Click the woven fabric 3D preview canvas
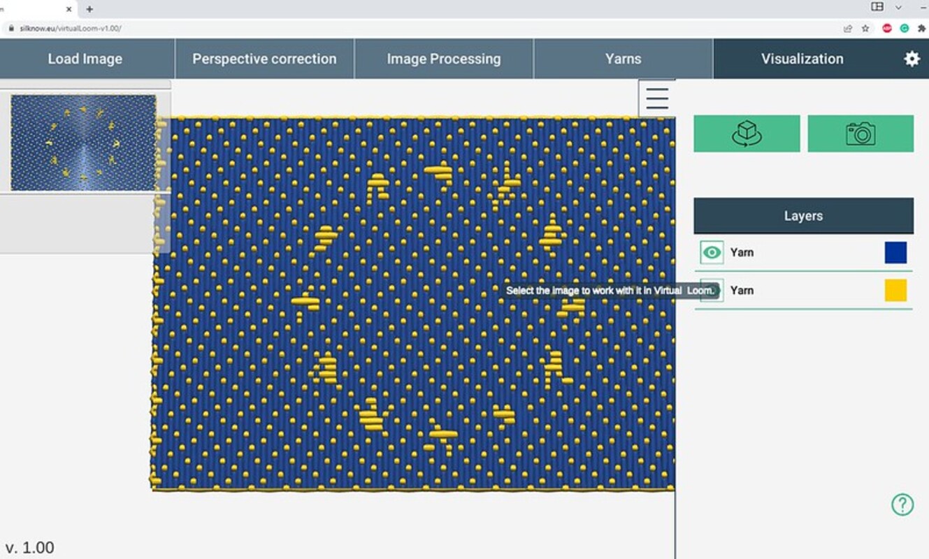The height and width of the screenshot is (559, 929). click(x=413, y=303)
